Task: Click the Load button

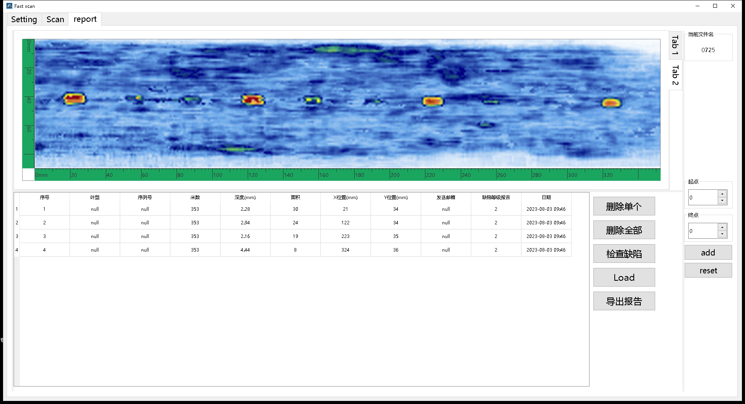Action: point(624,278)
